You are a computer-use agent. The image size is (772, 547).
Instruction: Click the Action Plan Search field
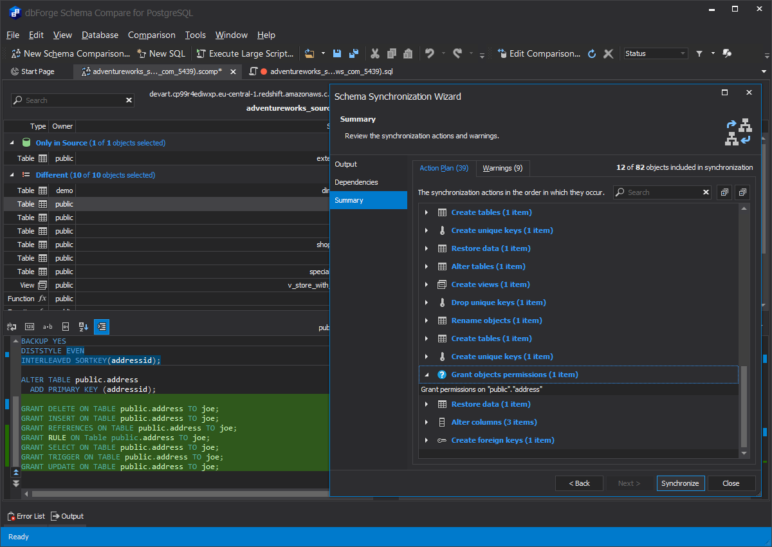coord(662,192)
